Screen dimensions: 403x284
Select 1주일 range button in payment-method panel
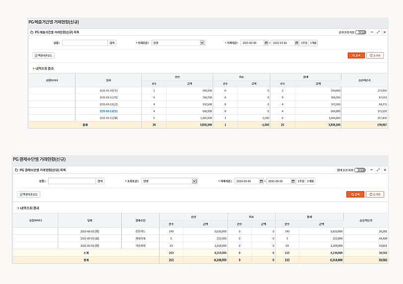click(301, 181)
